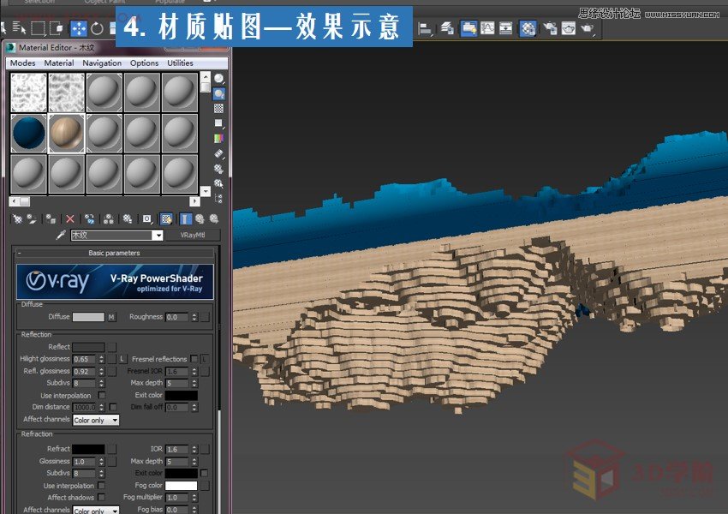
Task: Select the wood material sample slot
Action: click(x=66, y=134)
